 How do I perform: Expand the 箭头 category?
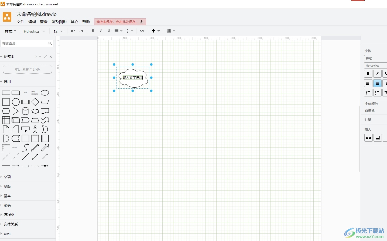7,205
